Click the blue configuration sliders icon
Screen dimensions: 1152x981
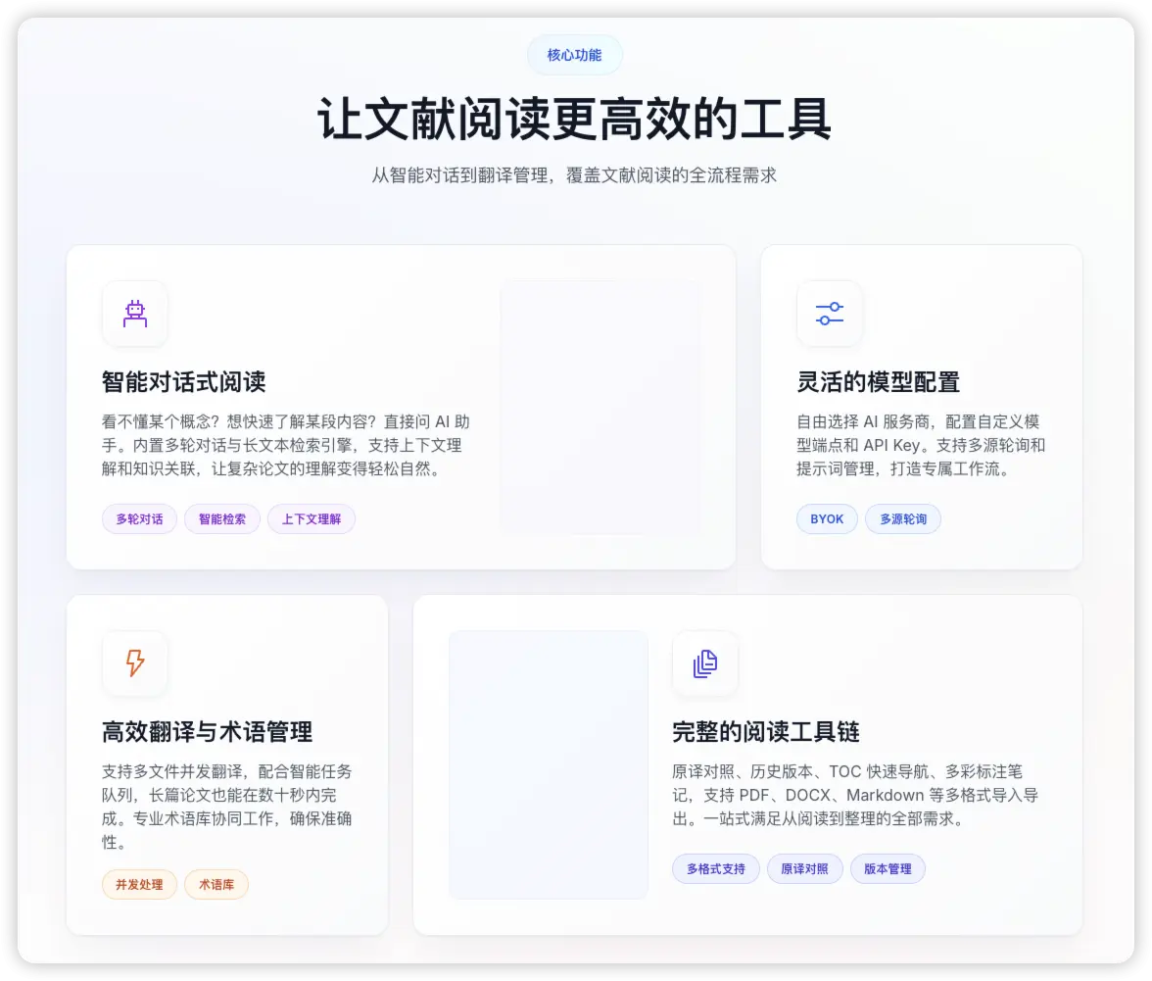830,314
